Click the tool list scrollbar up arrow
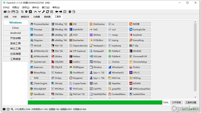This screenshot has width=201, height=113. click(195, 22)
